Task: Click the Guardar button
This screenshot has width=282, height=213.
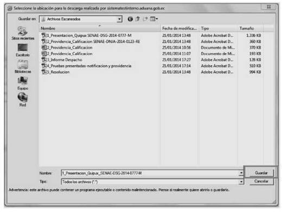Action: 261,173
